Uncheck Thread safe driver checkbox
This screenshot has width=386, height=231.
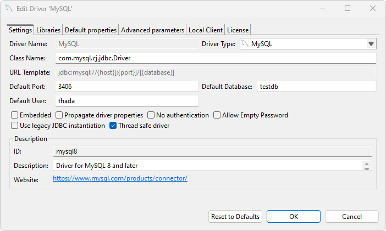coord(113,126)
